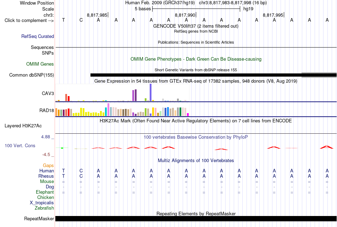Click the Sequences track label

(42, 47)
